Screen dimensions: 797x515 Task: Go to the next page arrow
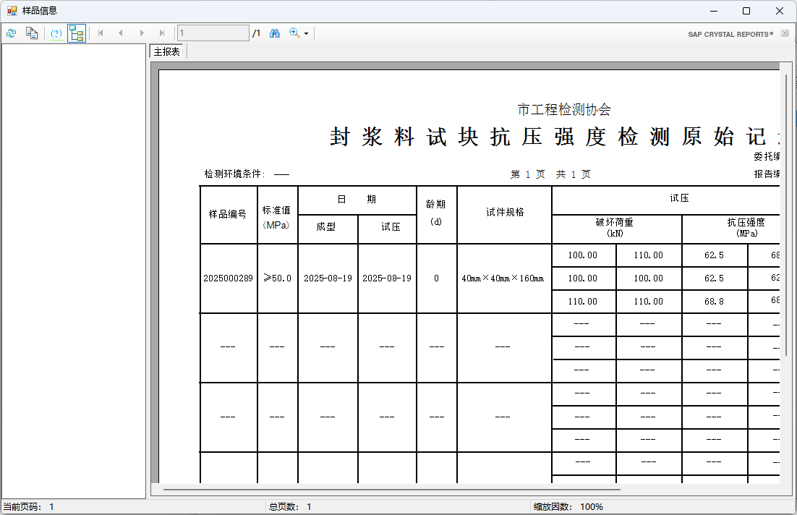(142, 33)
